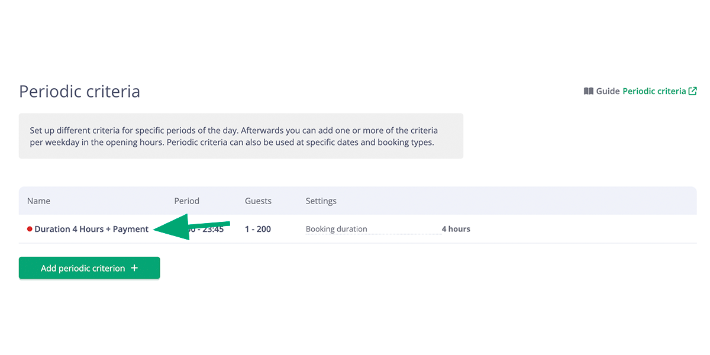The width and height of the screenshot is (710, 355).
Task: Click the 1 - 200 guests value
Action: (x=257, y=229)
